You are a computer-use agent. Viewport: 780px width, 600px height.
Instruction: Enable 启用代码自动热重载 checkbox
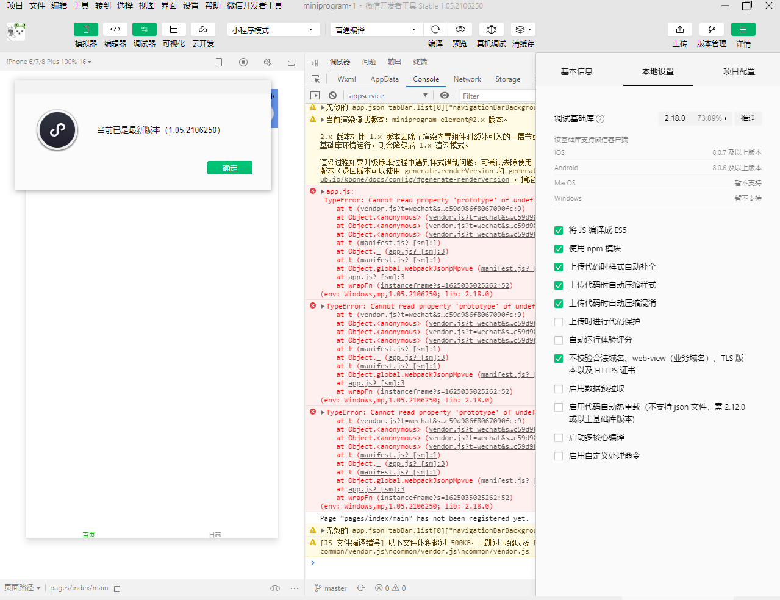(559, 407)
